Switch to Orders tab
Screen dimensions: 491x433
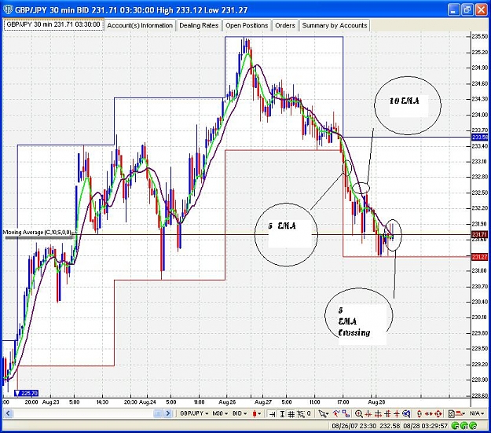pyautogui.click(x=285, y=25)
